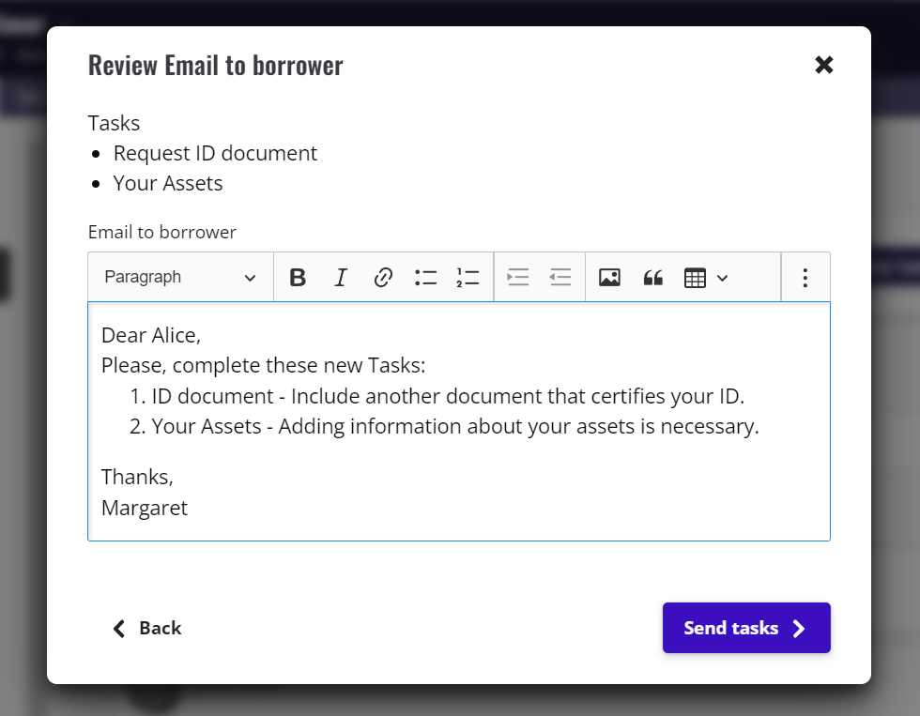Switch to a bulleted list
Screen dimensions: 920x716
tap(425, 278)
